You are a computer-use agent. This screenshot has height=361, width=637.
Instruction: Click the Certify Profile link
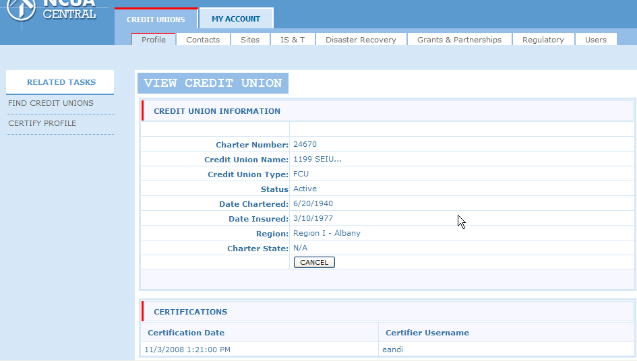coord(42,123)
